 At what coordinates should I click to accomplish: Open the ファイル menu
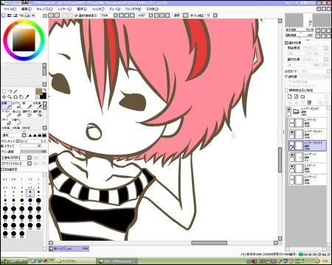pos(10,9)
